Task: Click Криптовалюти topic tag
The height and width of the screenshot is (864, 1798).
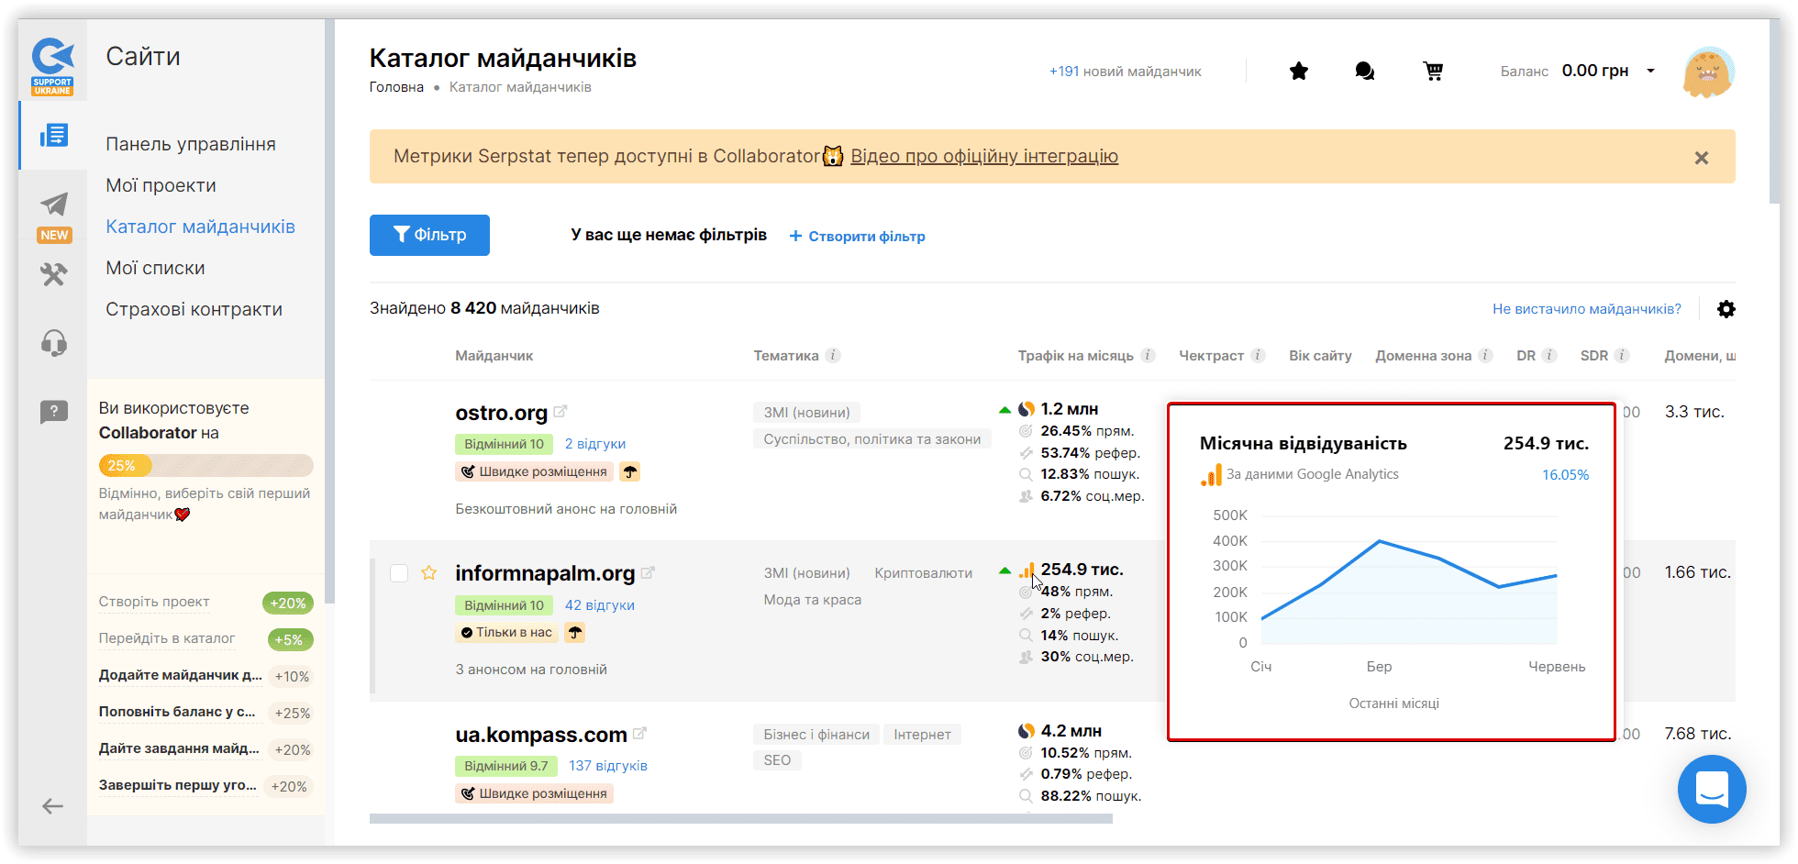Action: pyautogui.click(x=923, y=573)
